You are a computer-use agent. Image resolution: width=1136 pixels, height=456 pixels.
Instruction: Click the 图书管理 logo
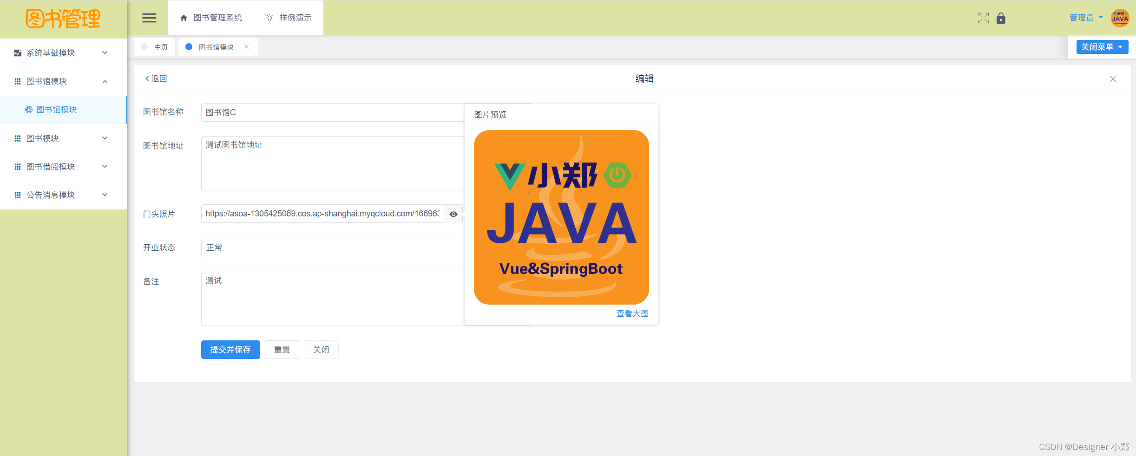[63, 19]
